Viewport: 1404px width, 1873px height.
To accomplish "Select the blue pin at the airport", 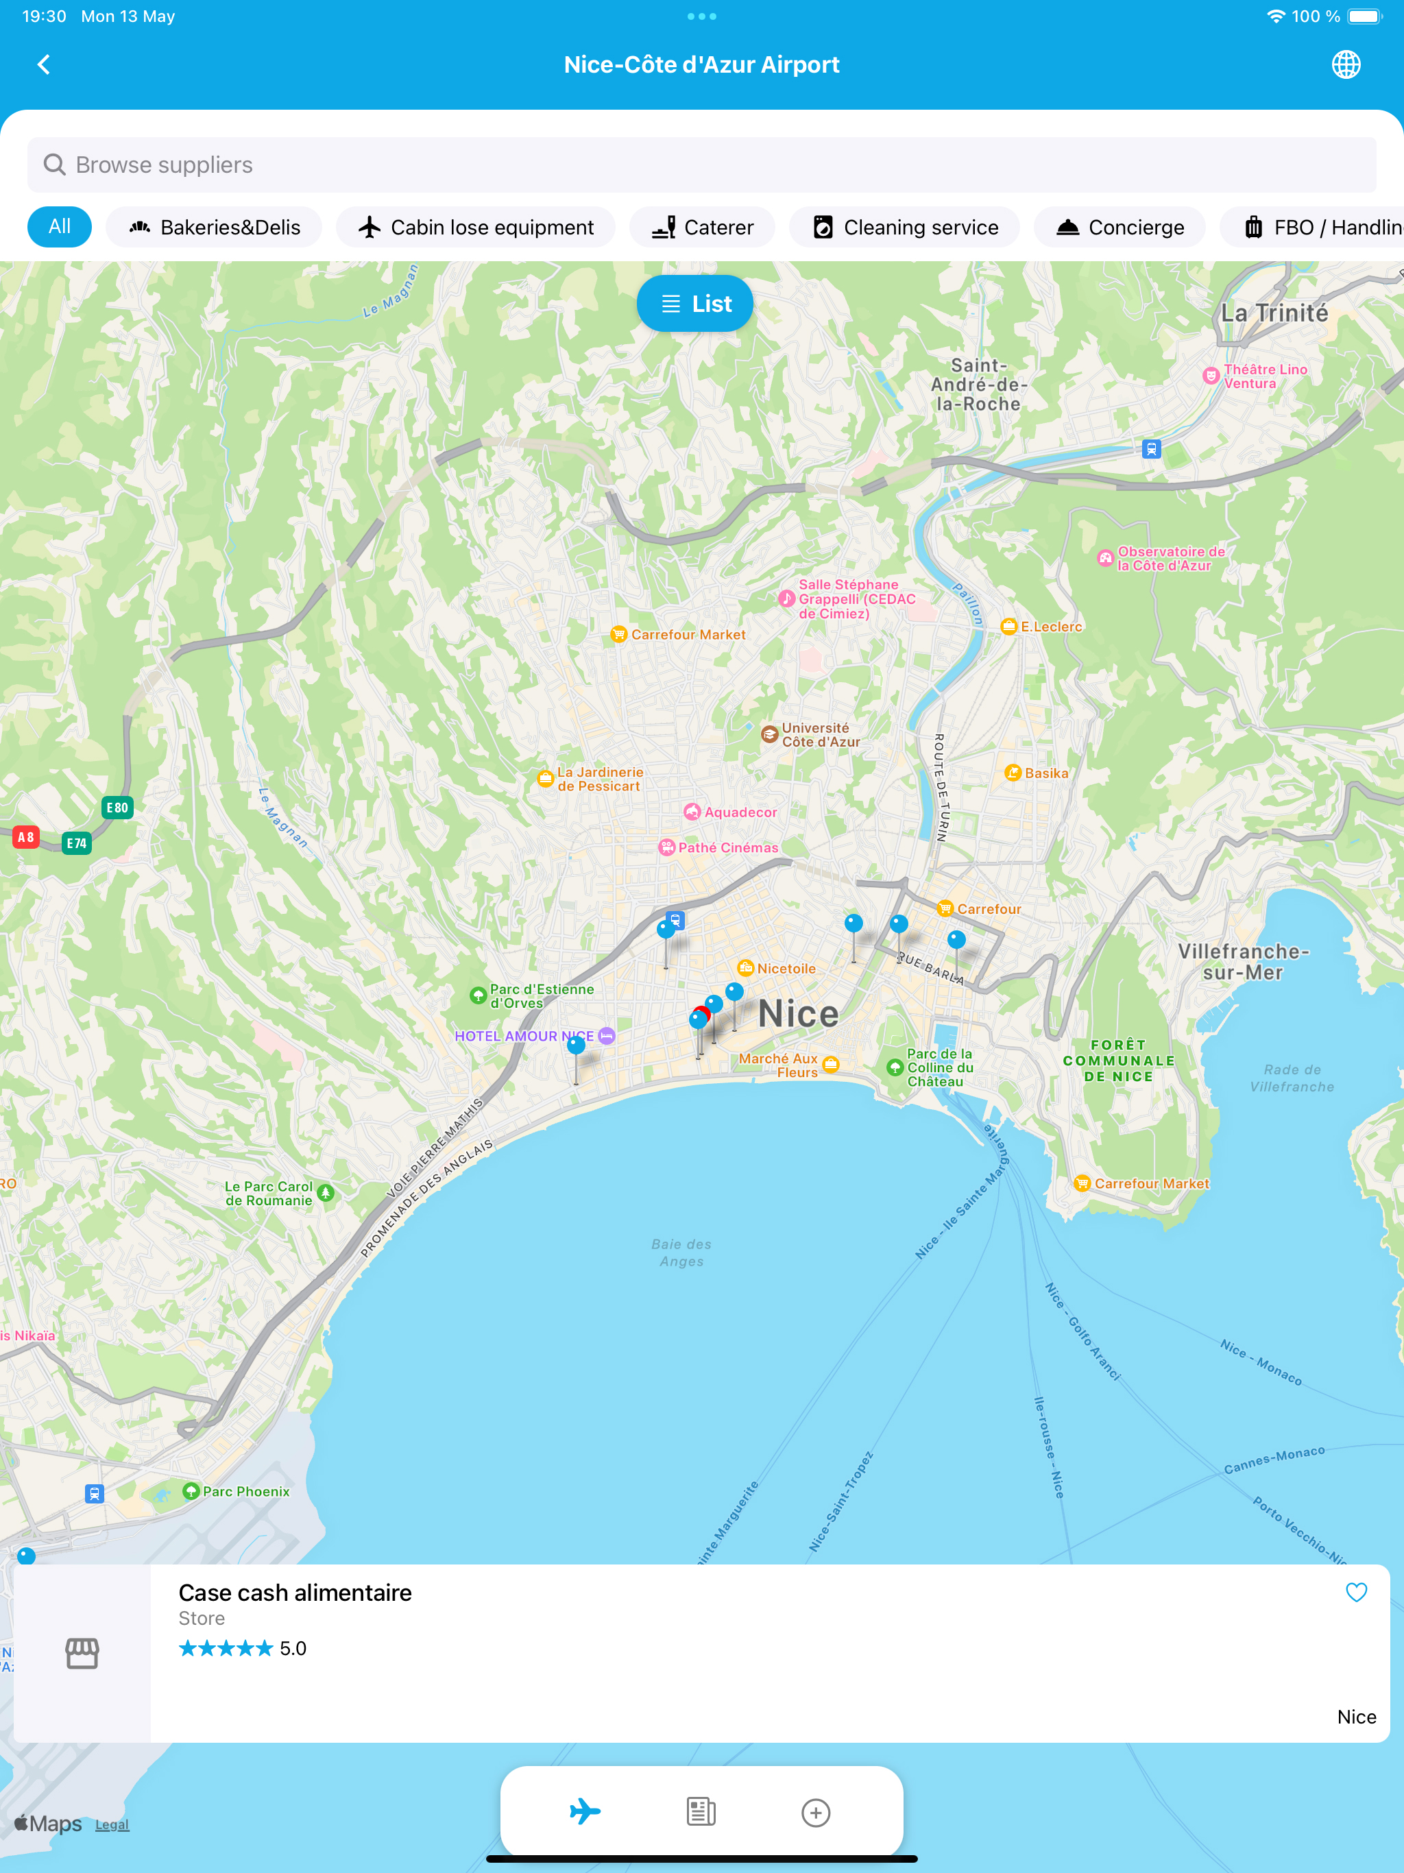I will 26,1556.
